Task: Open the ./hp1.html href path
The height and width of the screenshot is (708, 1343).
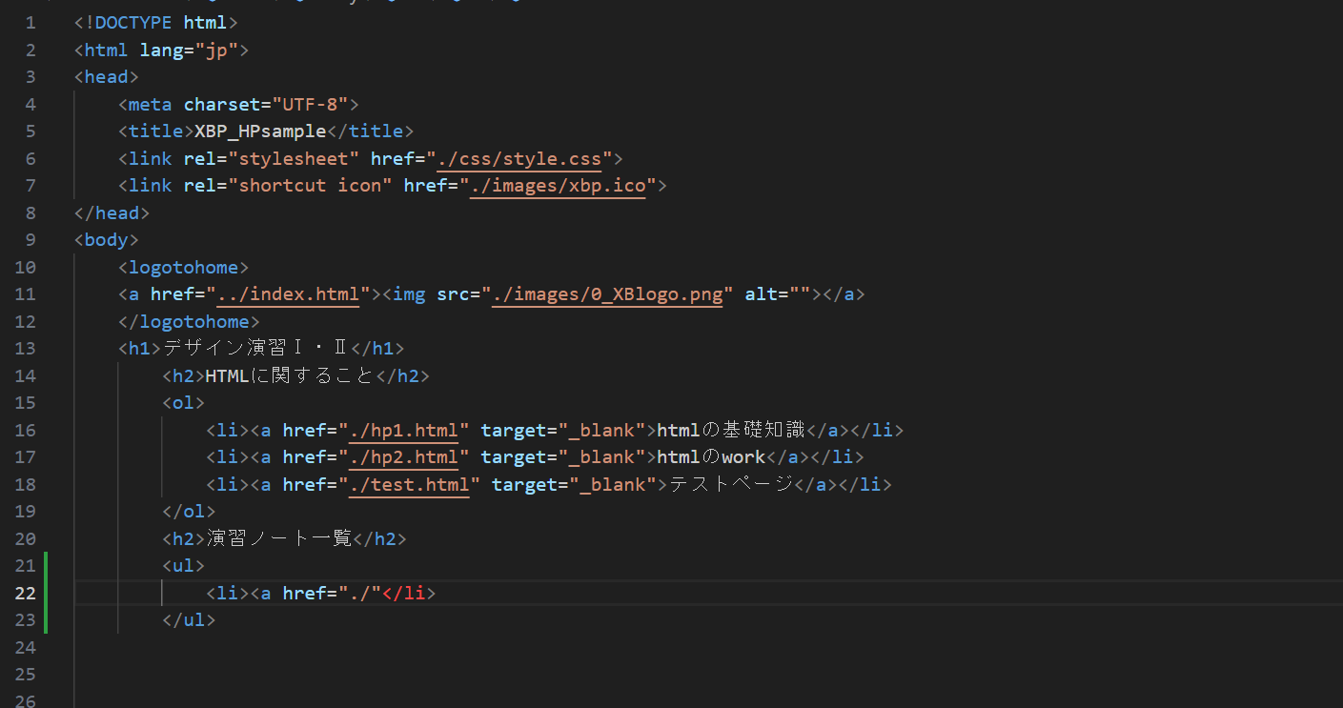Action: click(x=404, y=430)
